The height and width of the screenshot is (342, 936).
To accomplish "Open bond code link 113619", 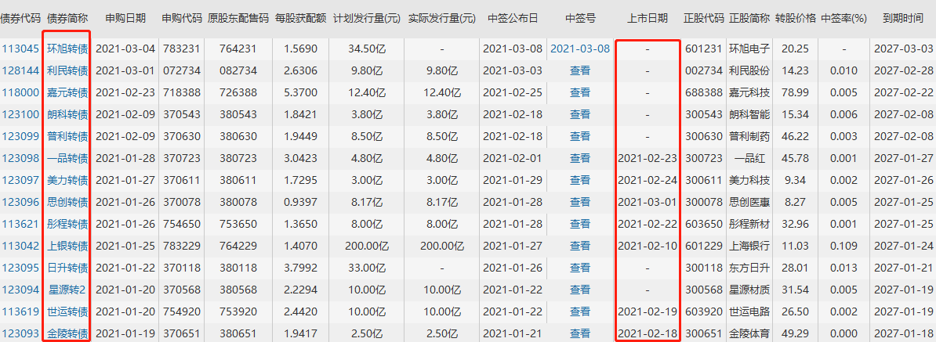I will 20,311.
